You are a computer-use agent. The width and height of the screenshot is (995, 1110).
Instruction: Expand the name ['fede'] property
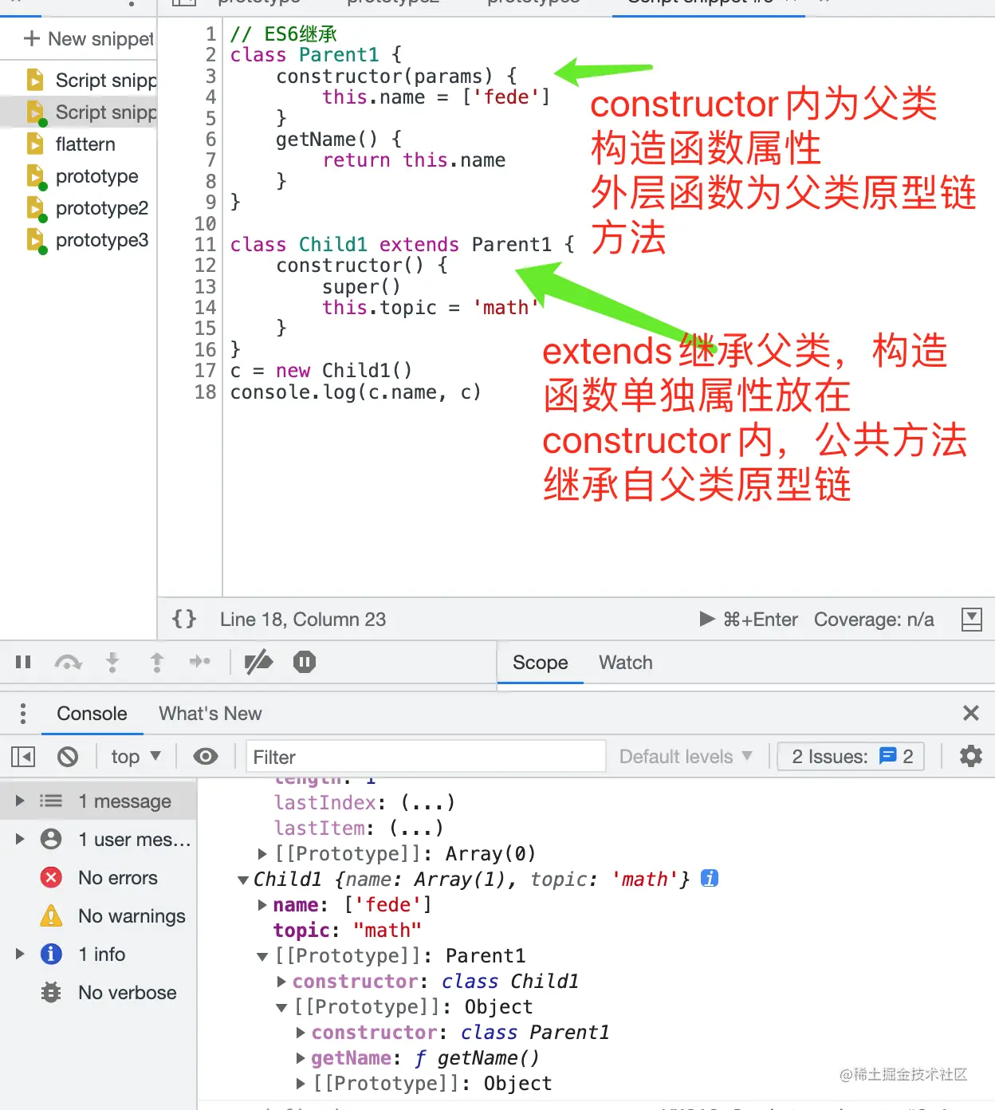click(262, 905)
